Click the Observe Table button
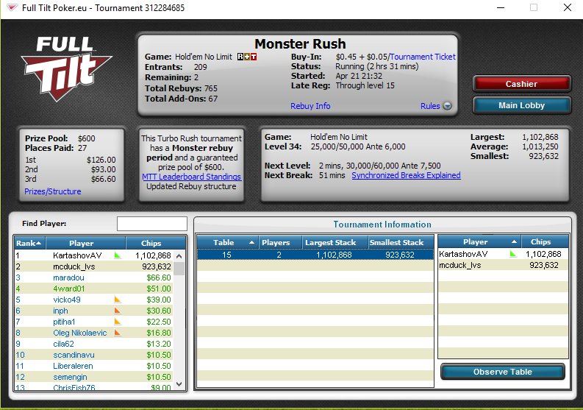 503,372
